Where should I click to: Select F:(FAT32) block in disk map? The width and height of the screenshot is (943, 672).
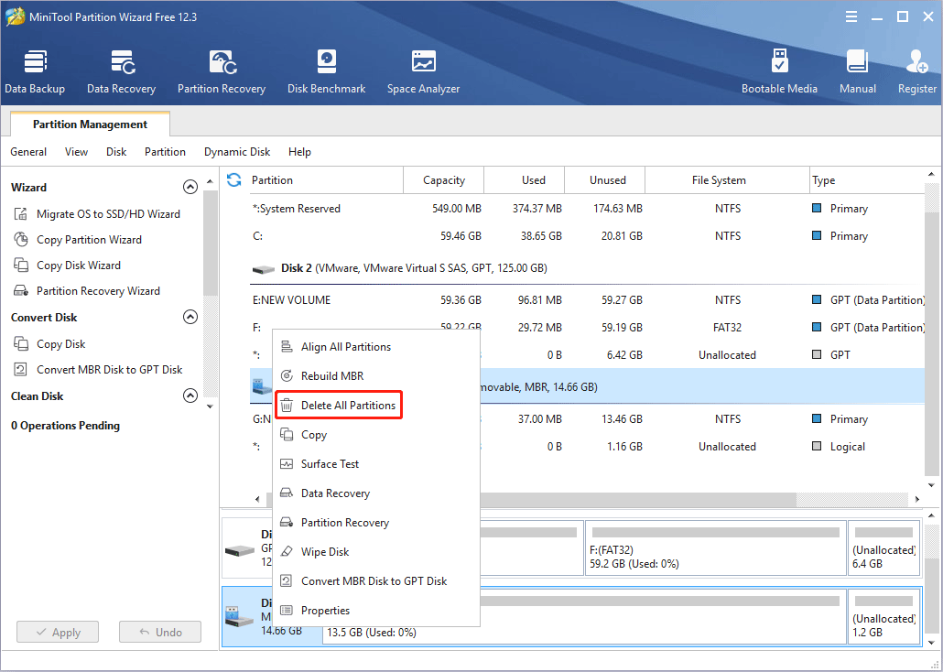[716, 548]
